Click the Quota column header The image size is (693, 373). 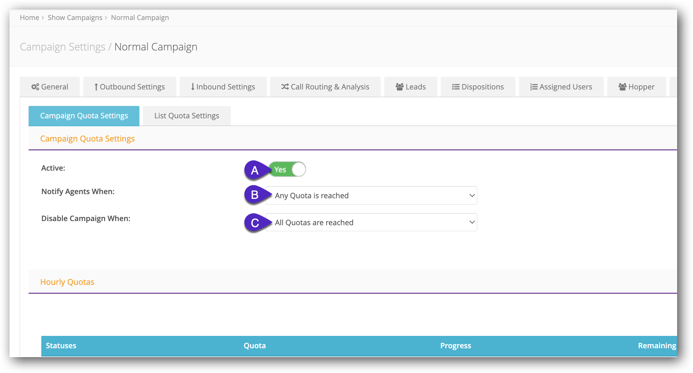tap(255, 345)
